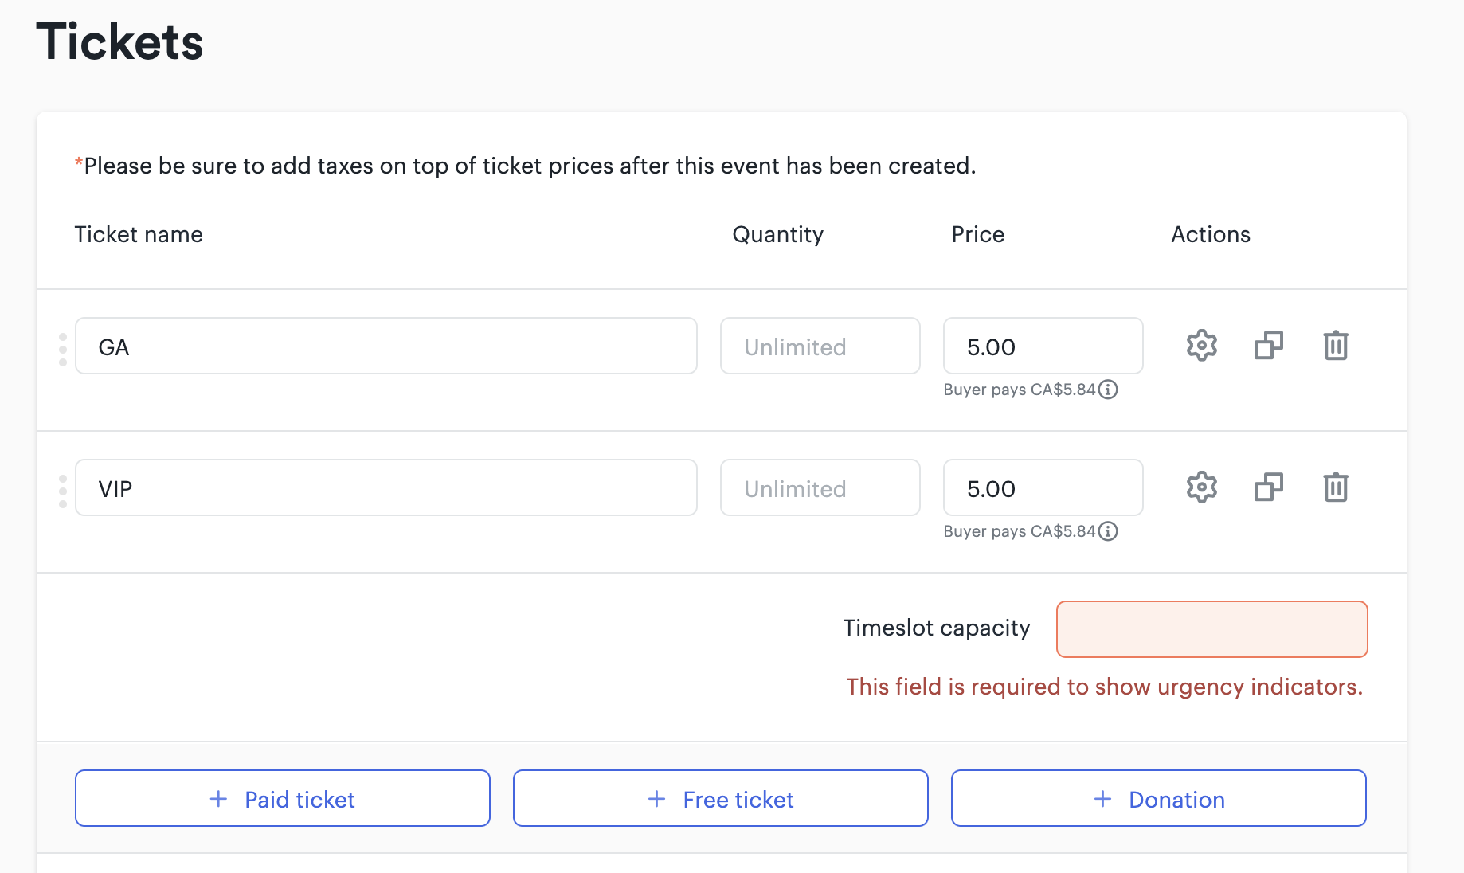1464x873 pixels.
Task: Click the GA quantity Unlimited field
Action: click(x=820, y=346)
